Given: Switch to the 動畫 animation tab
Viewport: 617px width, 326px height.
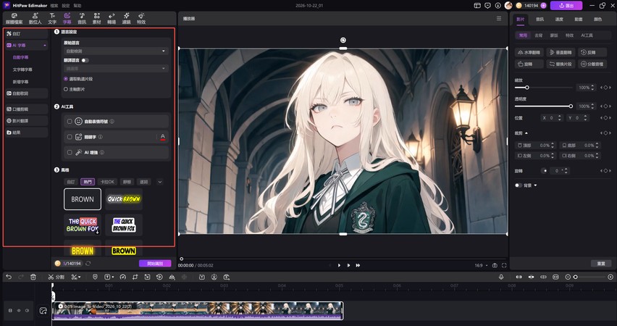Looking at the screenshot, I should (x=578, y=20).
